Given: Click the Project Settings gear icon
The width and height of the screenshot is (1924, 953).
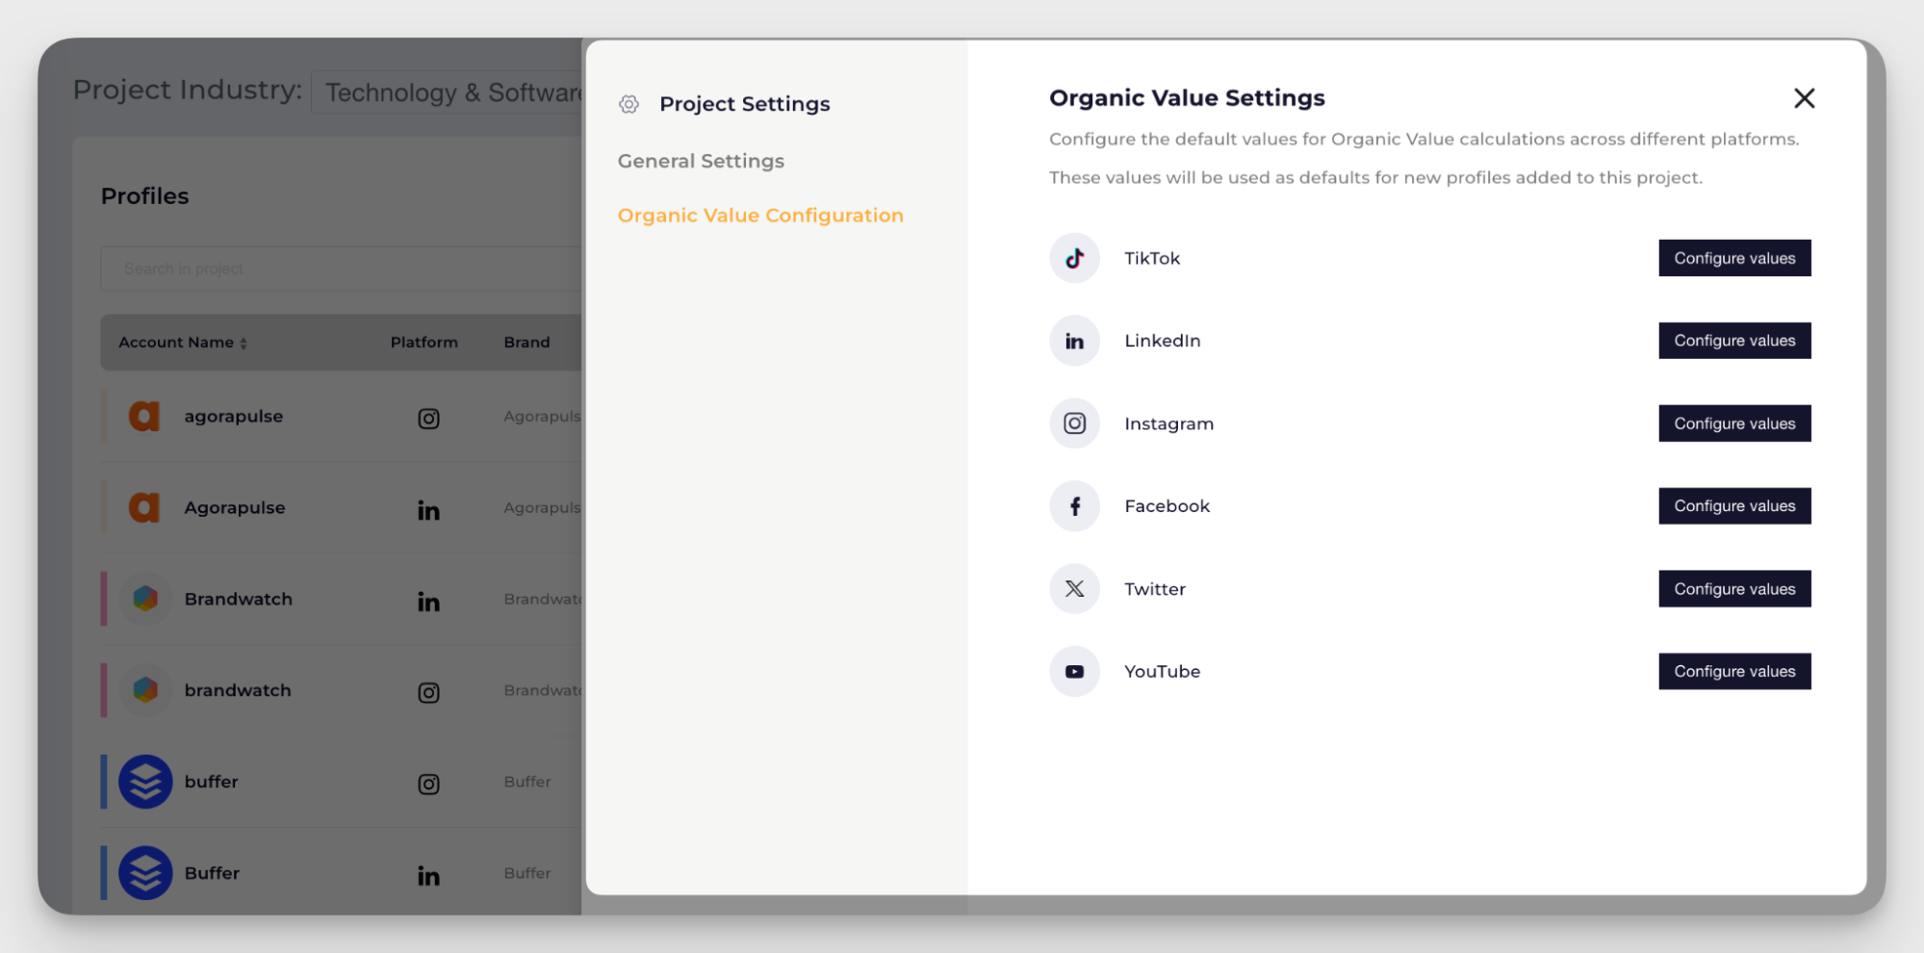Looking at the screenshot, I should 629,104.
